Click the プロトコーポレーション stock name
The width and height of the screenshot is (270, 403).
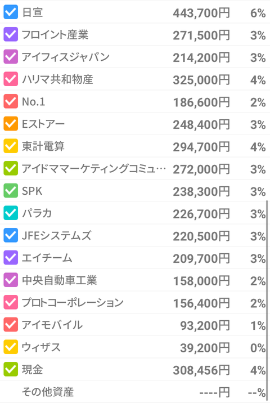click(73, 302)
